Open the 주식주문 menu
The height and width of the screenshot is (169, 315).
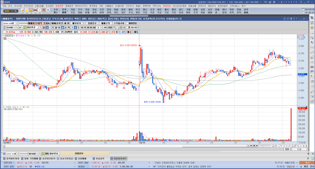click(x=18, y=6)
